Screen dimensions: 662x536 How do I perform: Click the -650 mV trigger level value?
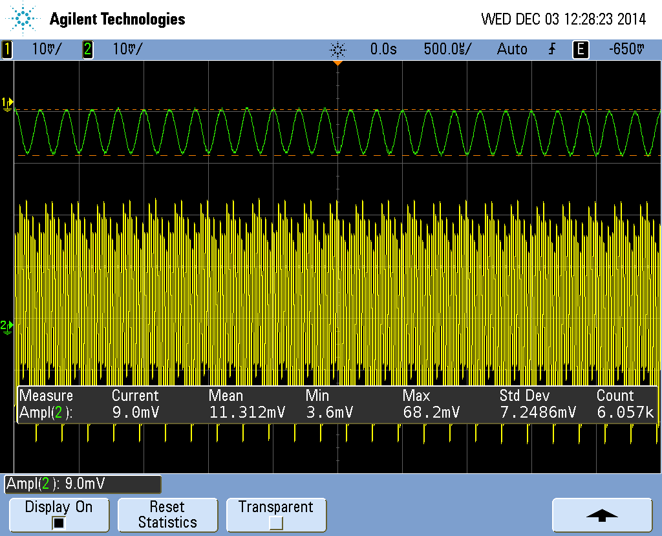point(626,49)
